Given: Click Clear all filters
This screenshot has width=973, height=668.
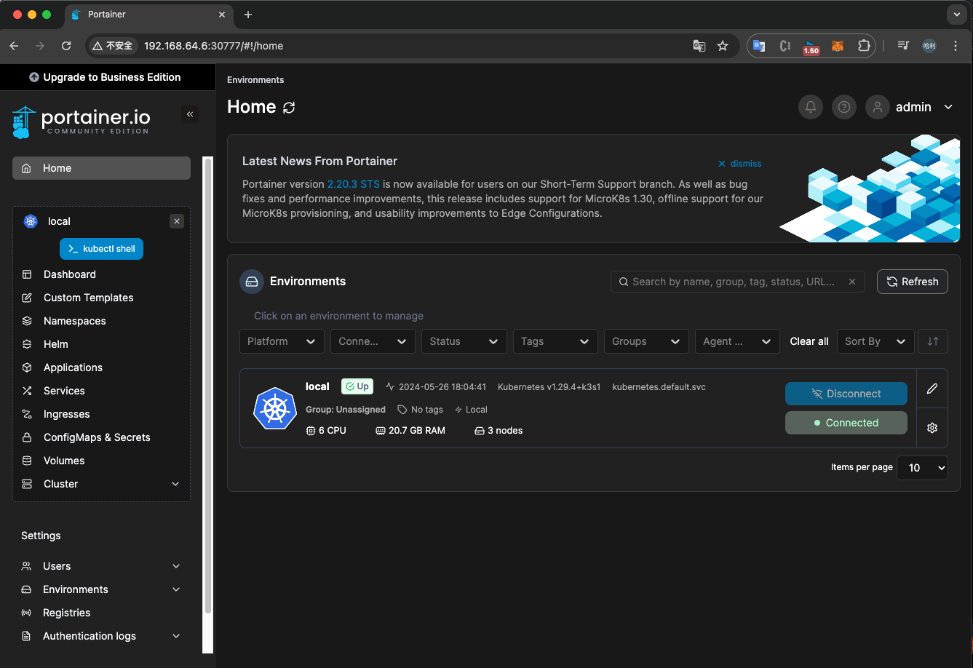Looking at the screenshot, I should tap(809, 341).
